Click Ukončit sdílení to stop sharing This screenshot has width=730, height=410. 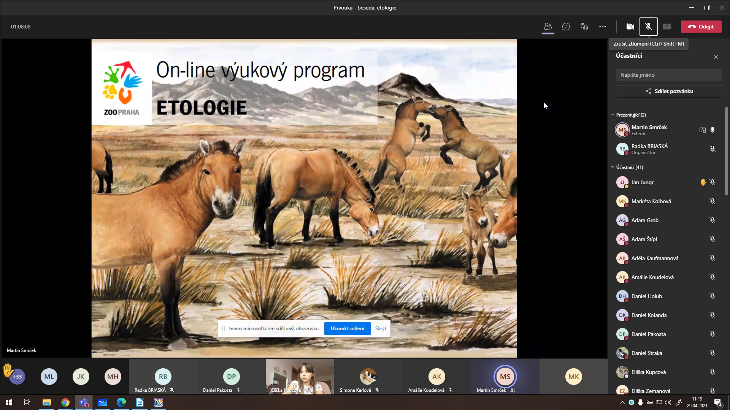click(x=347, y=328)
